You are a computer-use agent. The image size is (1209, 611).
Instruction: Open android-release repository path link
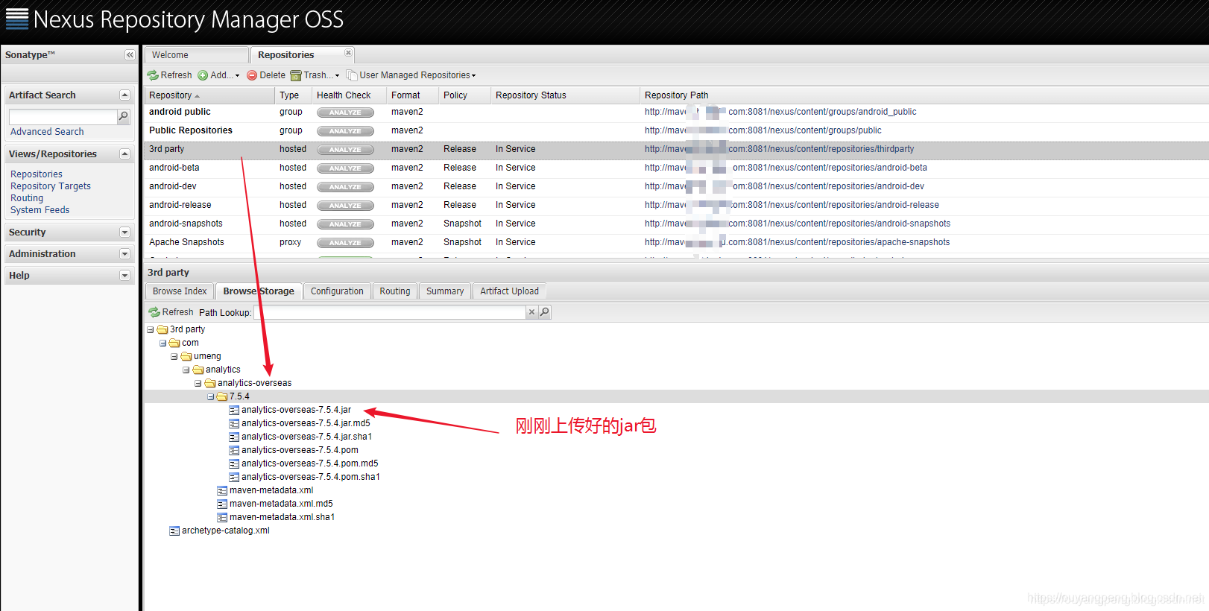(x=792, y=205)
